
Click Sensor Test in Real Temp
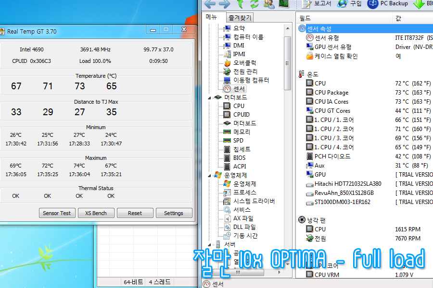(x=57, y=213)
